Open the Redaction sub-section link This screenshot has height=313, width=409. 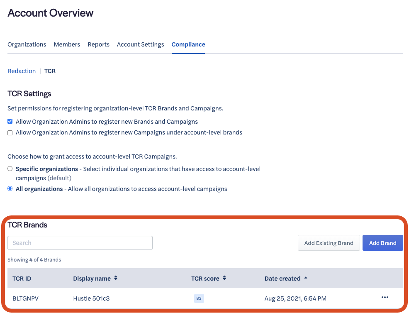coord(22,71)
